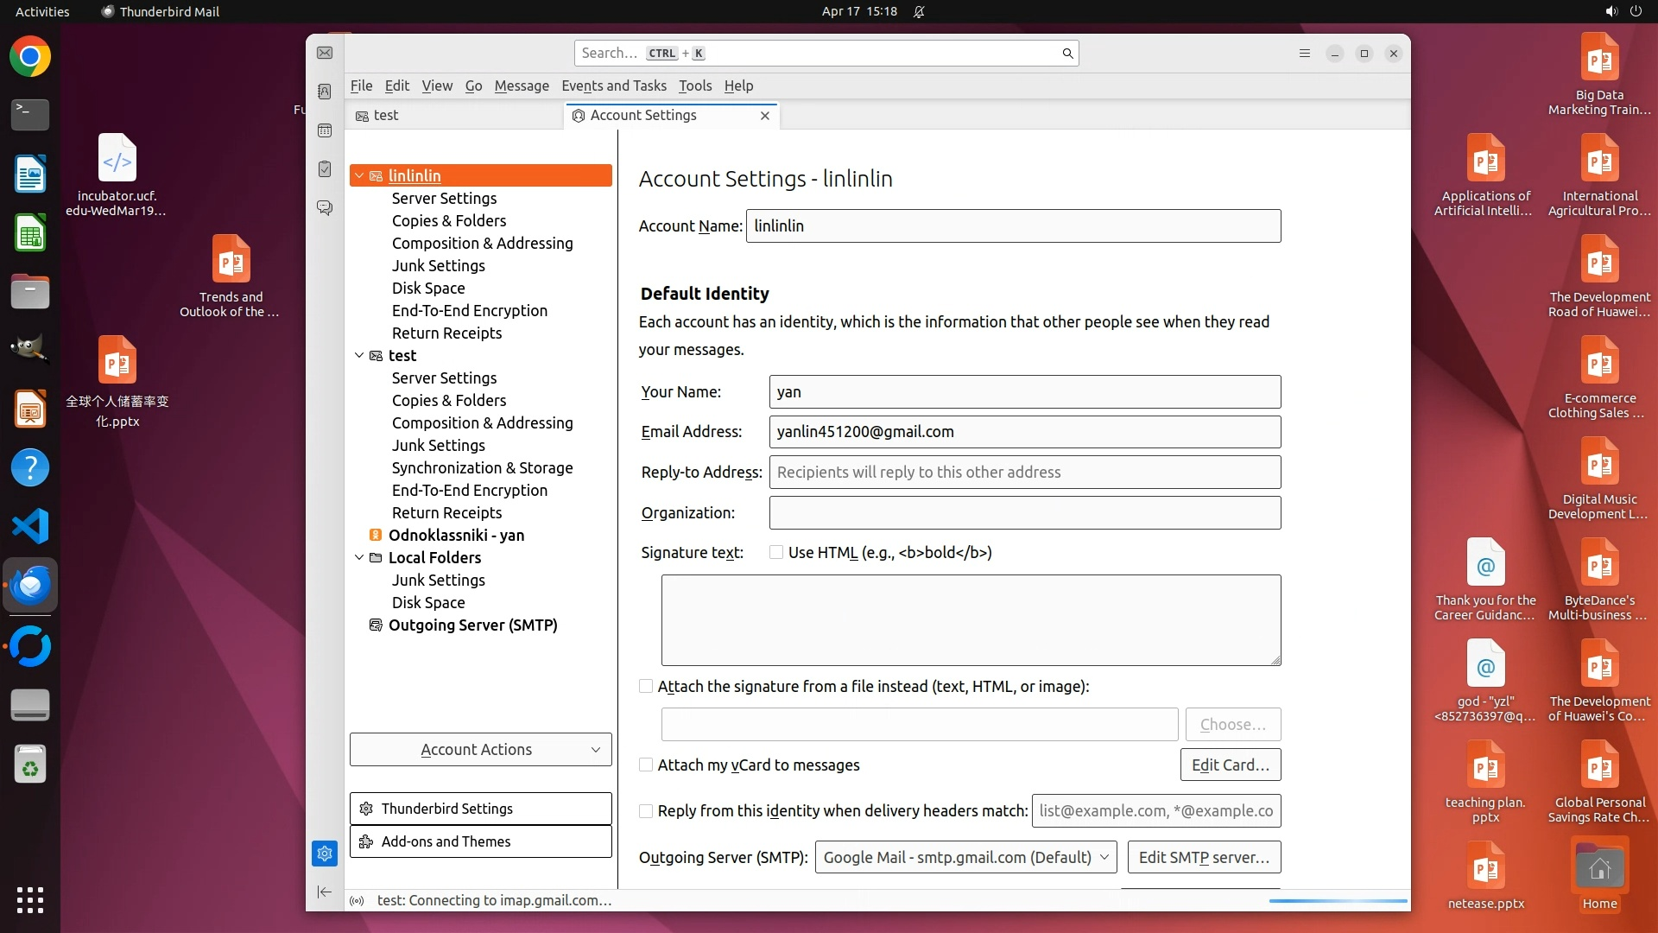Click the Edit SMTP server button
1658x933 pixels.
pyautogui.click(x=1204, y=858)
